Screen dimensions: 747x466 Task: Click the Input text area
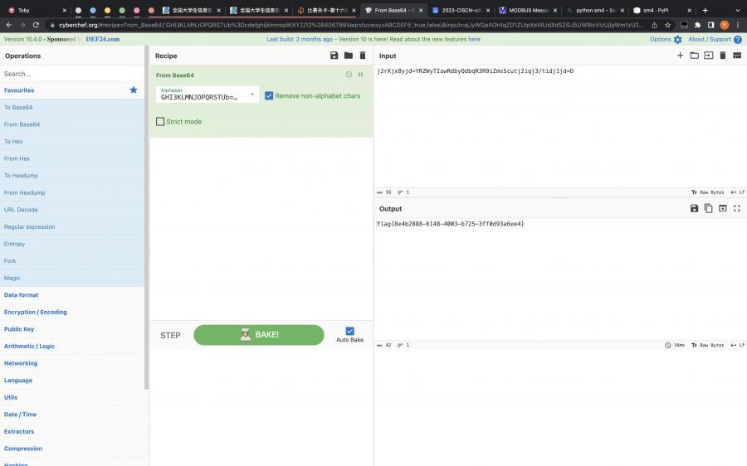[x=560, y=126]
